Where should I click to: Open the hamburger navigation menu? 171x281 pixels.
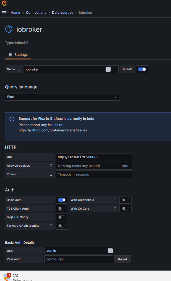[4, 13]
